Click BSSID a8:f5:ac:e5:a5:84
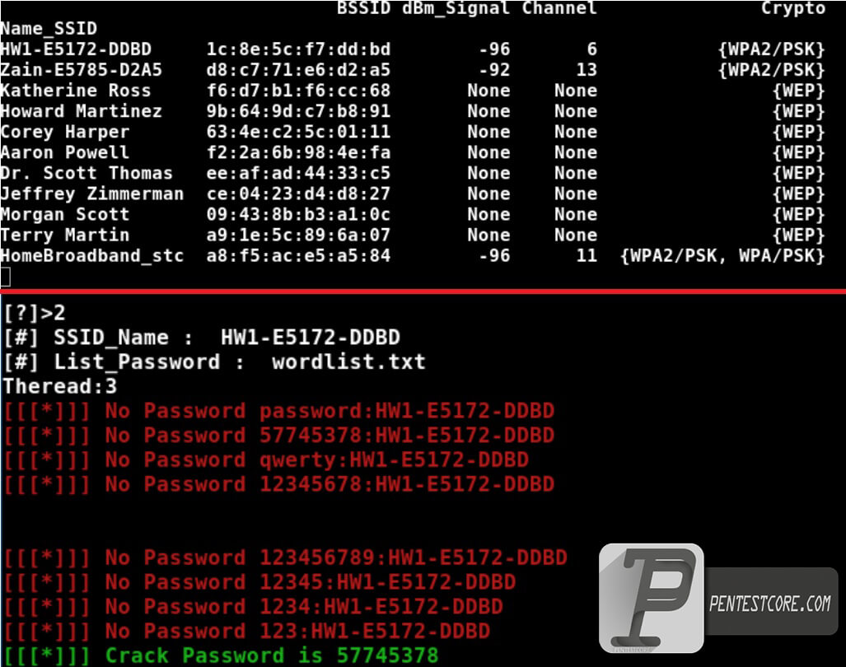The height and width of the screenshot is (667, 846). tap(298, 255)
